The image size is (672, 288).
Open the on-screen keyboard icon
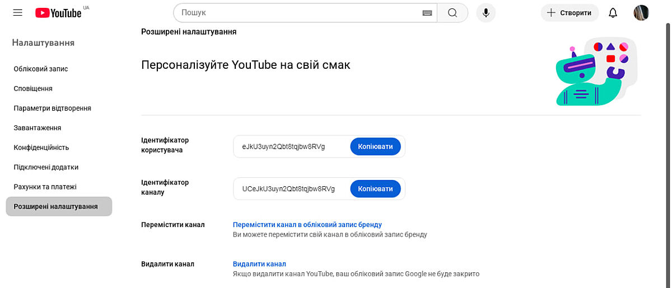tap(427, 13)
